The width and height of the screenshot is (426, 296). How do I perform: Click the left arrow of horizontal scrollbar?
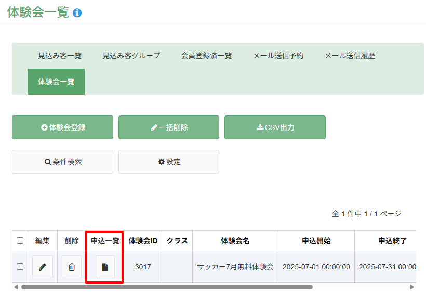point(16,287)
